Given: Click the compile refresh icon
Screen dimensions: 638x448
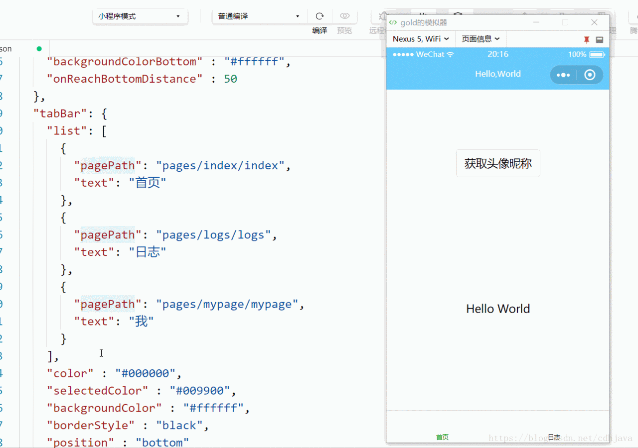Looking at the screenshot, I should tap(320, 16).
